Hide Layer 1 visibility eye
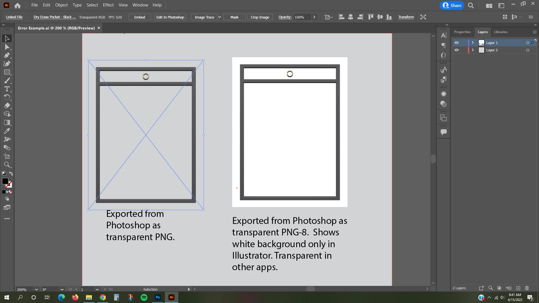 (457, 43)
